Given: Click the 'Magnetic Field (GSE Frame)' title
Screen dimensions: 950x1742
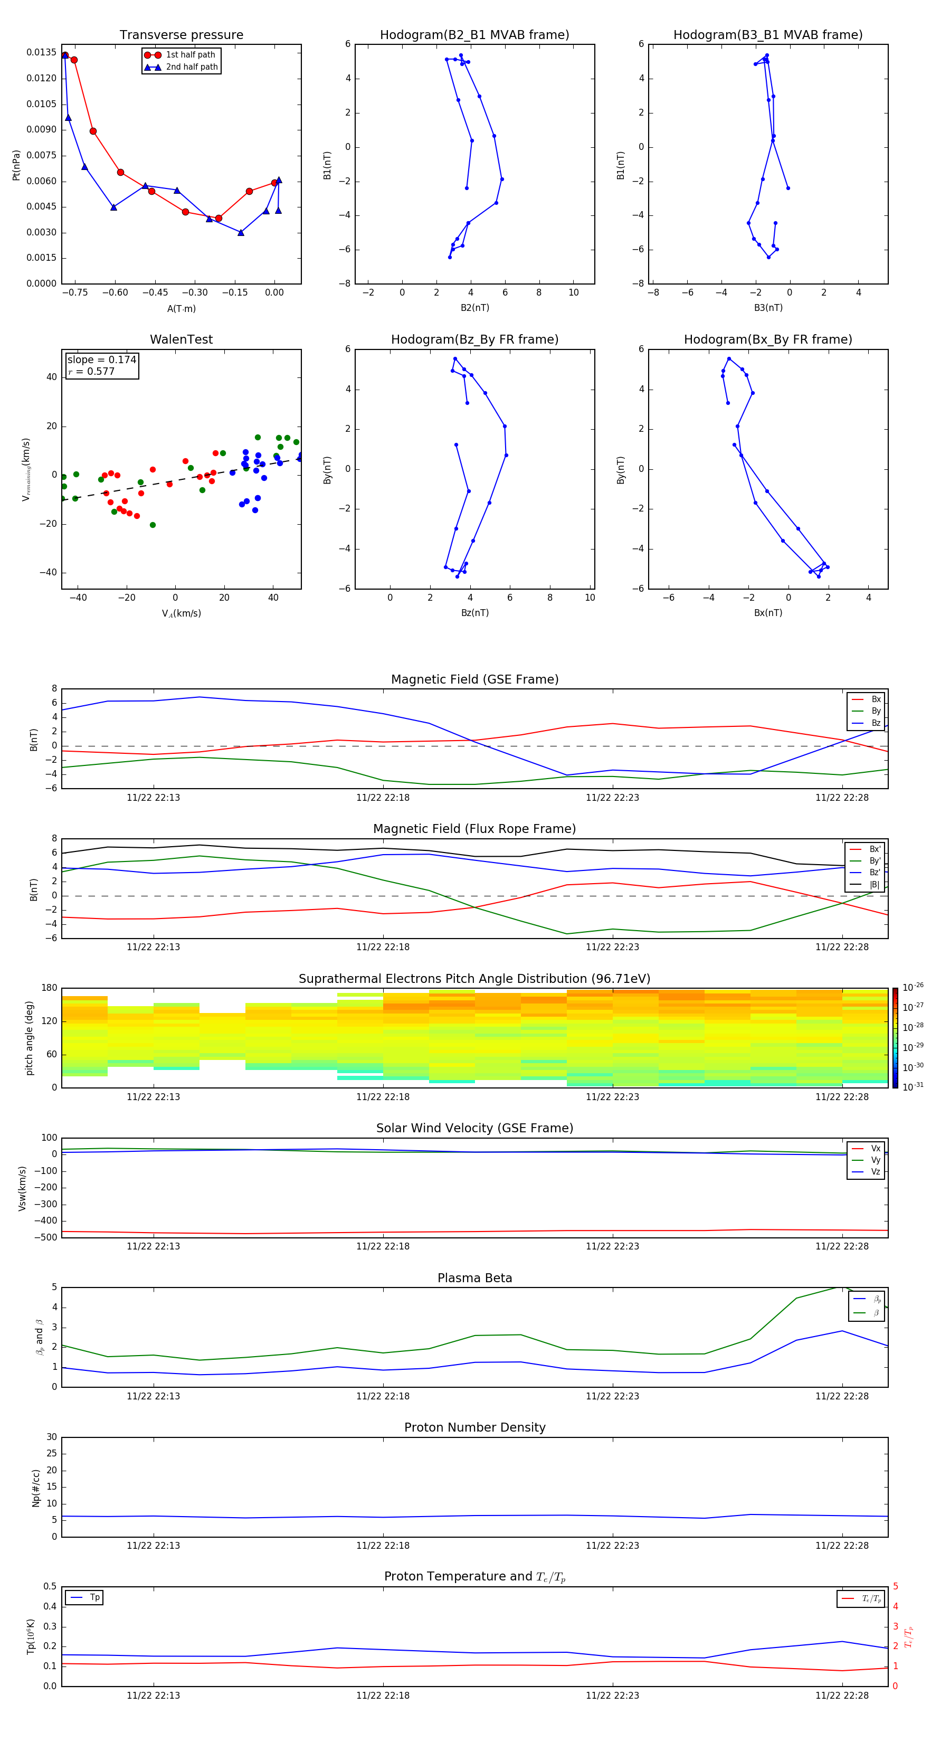Looking at the screenshot, I should click(474, 679).
